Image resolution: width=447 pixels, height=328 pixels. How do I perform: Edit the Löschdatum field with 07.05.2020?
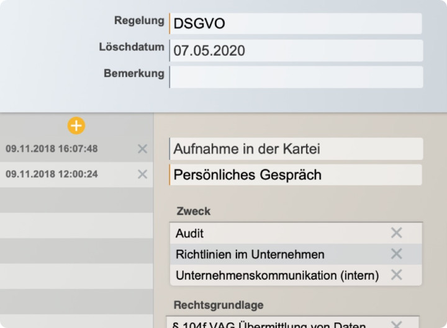[x=296, y=51]
